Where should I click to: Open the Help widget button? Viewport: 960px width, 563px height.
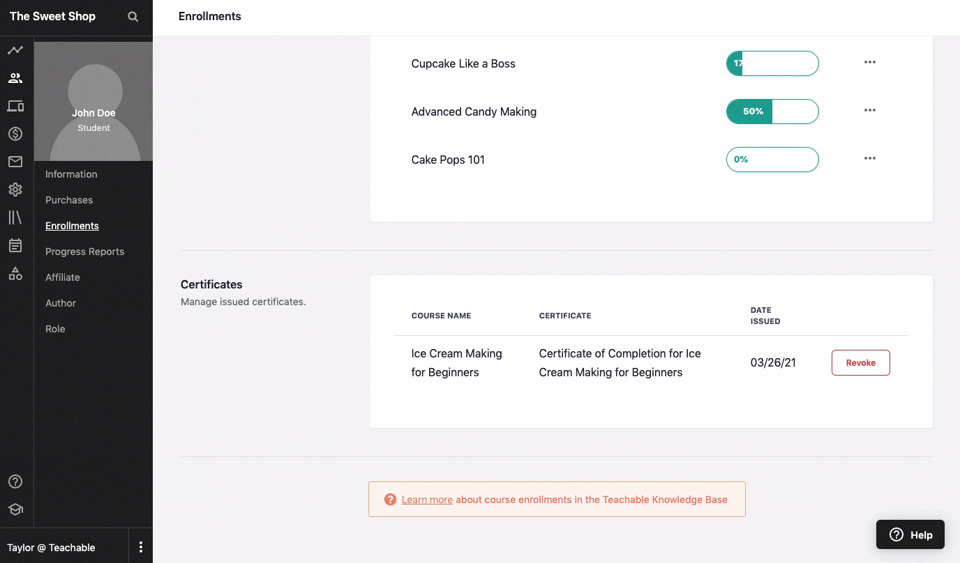tap(910, 534)
